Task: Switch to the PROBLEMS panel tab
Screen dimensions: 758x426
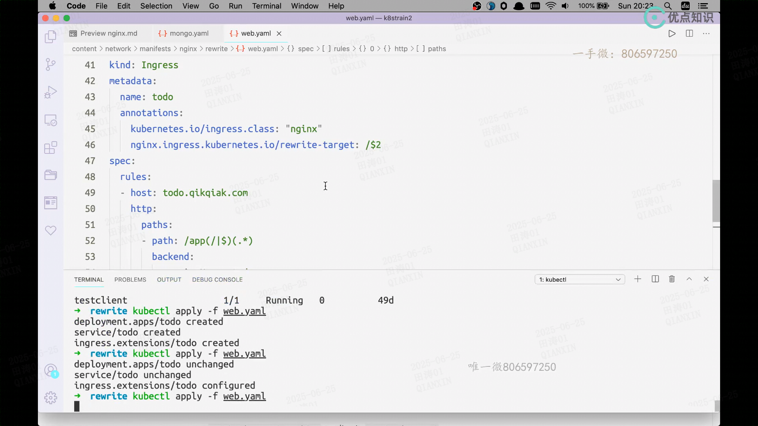Action: tap(130, 280)
